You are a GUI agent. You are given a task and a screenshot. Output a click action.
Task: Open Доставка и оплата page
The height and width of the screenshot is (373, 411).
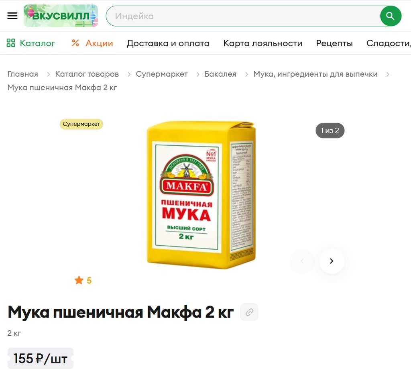tap(168, 43)
